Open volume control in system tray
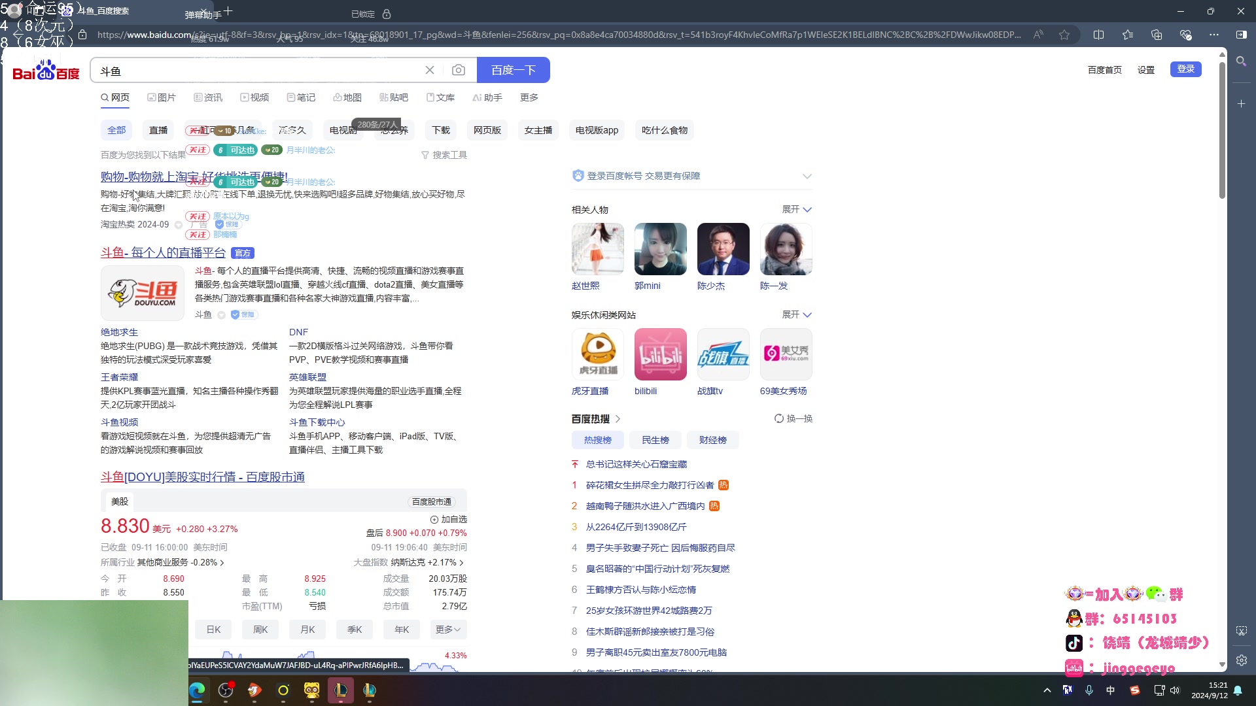This screenshot has height=706, width=1256. tap(1175, 690)
